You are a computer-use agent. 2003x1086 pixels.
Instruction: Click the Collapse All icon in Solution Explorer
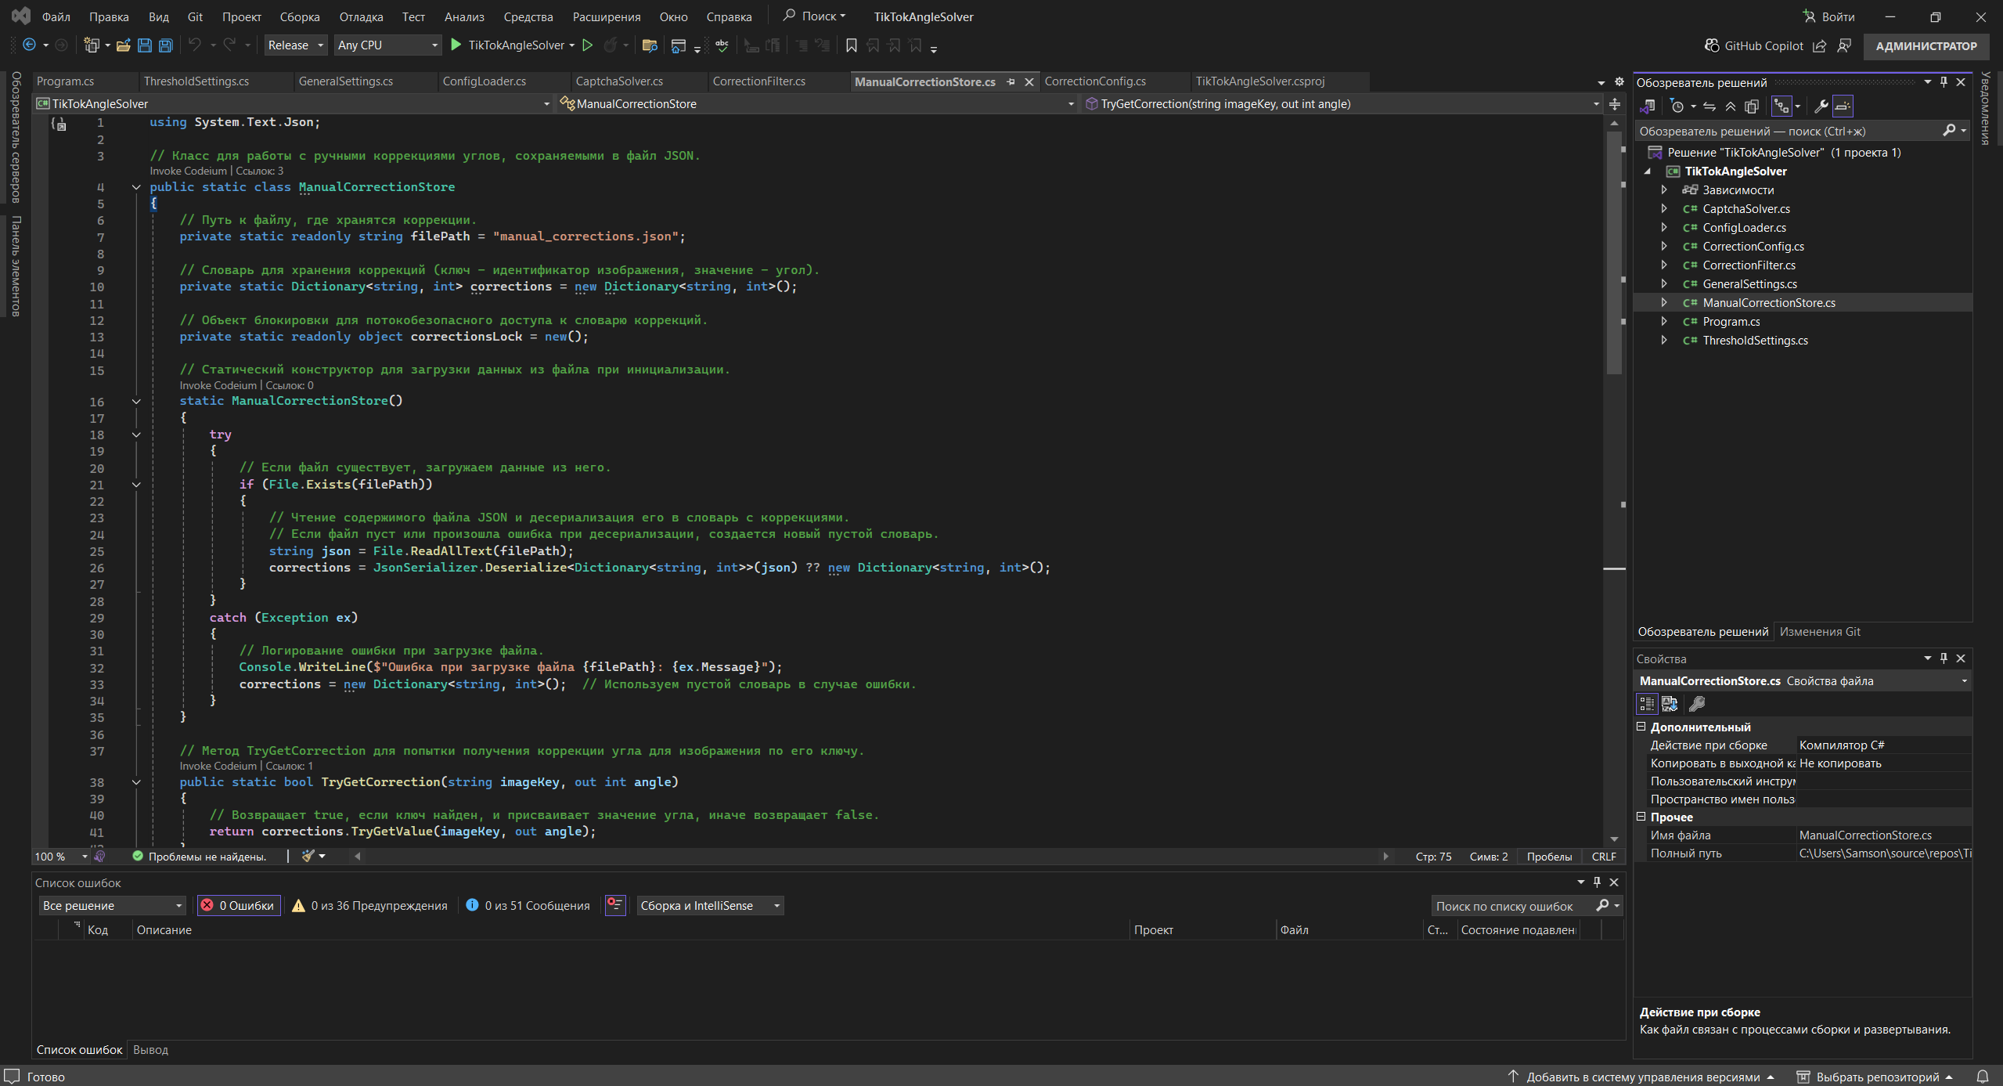[1731, 106]
